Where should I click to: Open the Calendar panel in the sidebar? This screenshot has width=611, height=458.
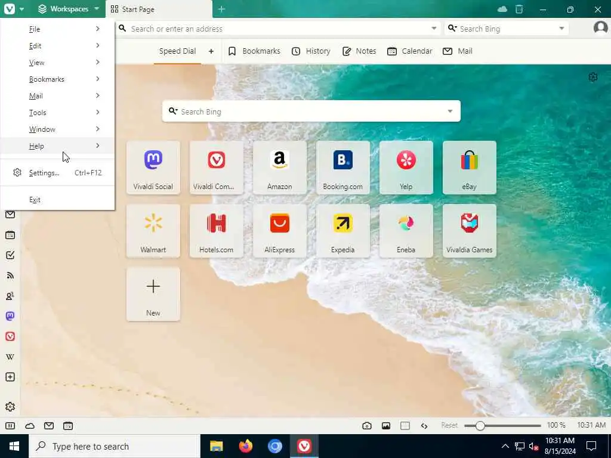point(10,235)
